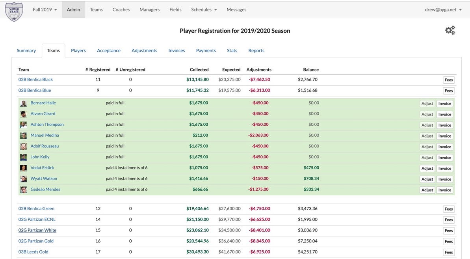This screenshot has width=470, height=259.
Task: Open the settings gear icon
Action: click(x=450, y=29)
